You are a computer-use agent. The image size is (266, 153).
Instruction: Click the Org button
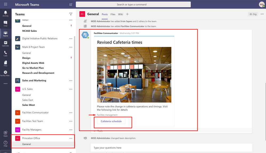[x=253, y=14]
